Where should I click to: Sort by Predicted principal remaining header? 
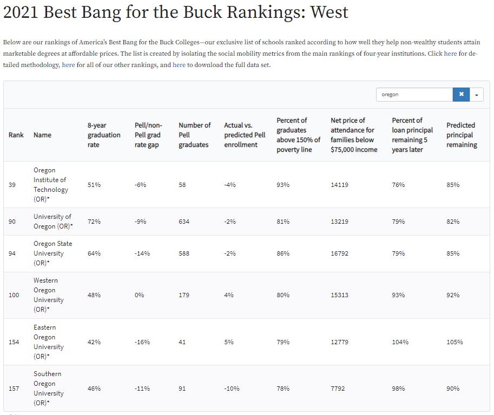pyautogui.click(x=462, y=135)
